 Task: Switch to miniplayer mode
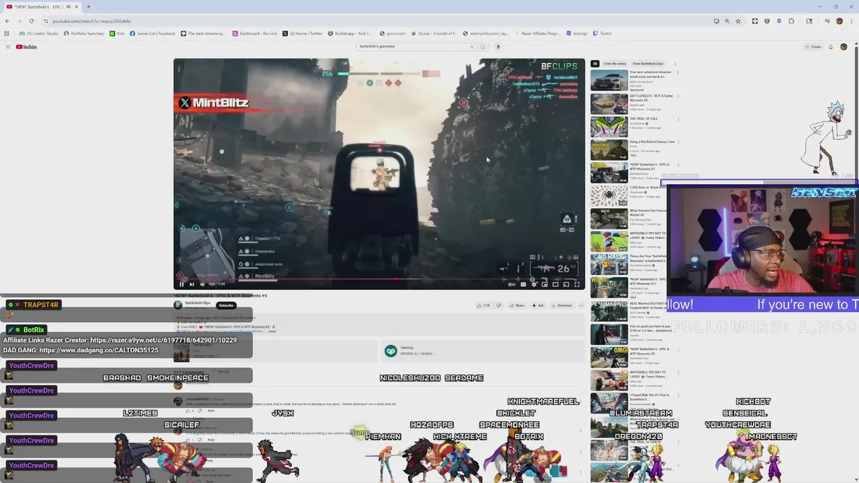[x=544, y=284]
